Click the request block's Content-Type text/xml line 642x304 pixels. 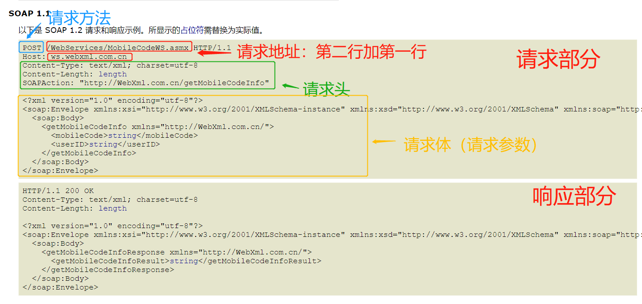pos(110,65)
